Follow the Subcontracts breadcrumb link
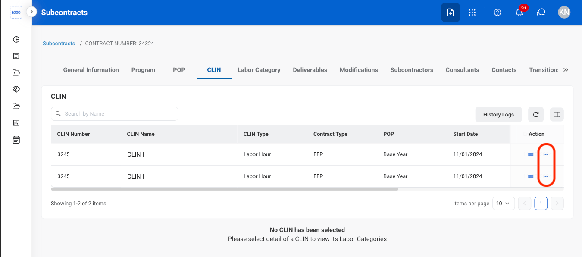Image resolution: width=582 pixels, height=257 pixels. [x=59, y=44]
